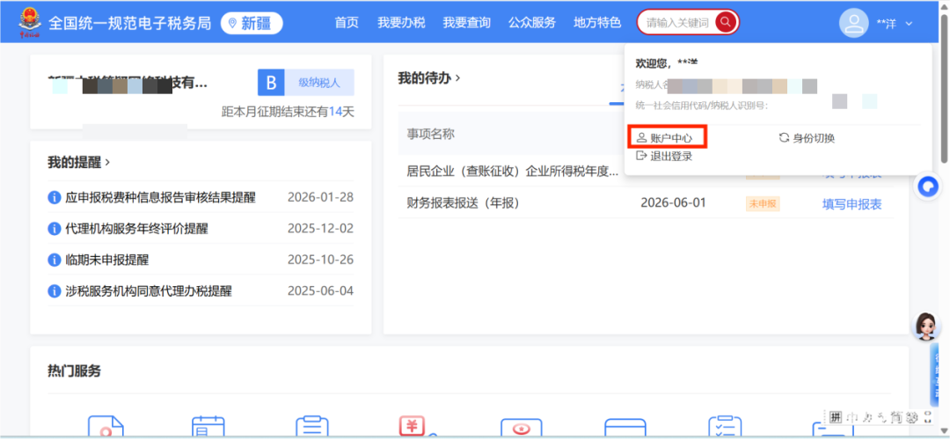Click info icon beside 应申报税费种信息报告审核结果提醒
Screen dimensions: 950x440
(55, 197)
